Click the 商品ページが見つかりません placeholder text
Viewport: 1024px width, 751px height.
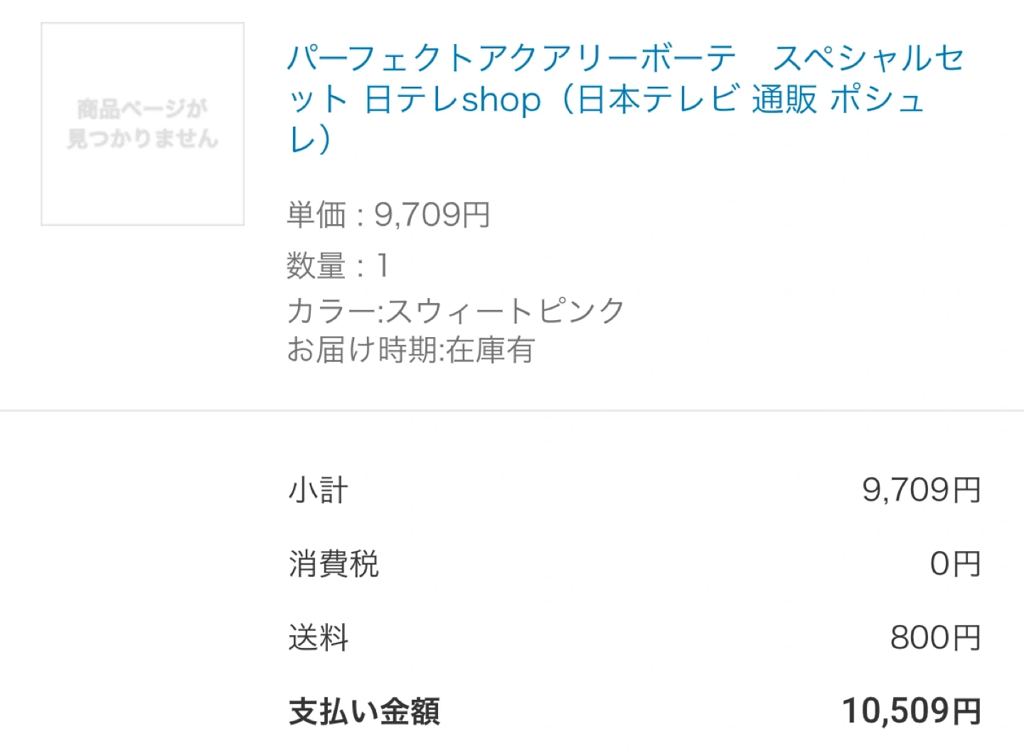click(x=142, y=124)
